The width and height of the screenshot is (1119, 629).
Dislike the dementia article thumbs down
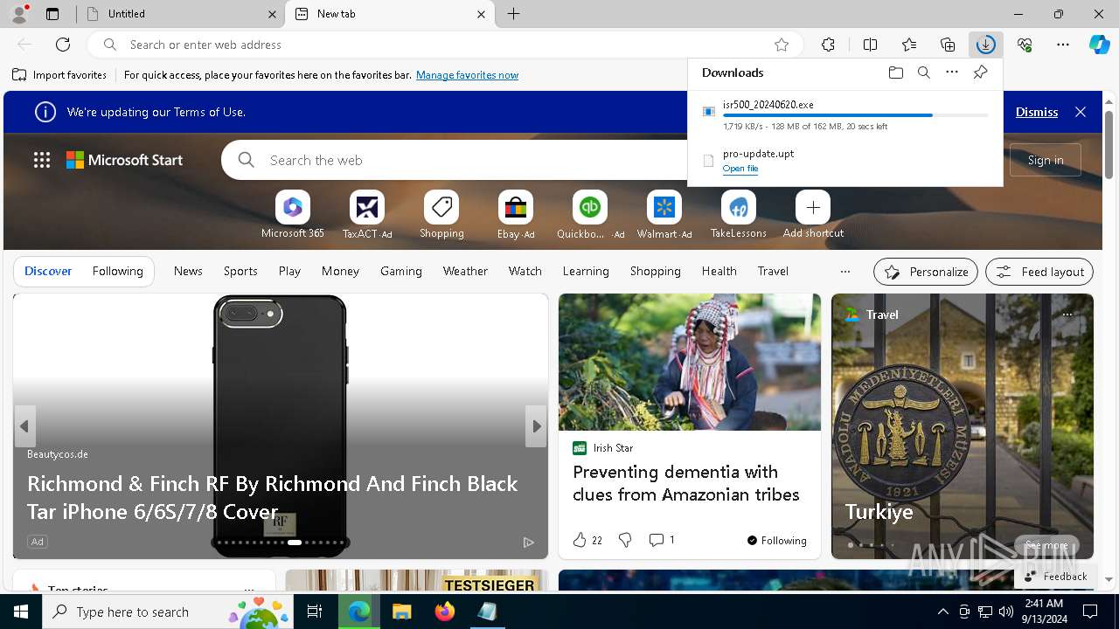point(625,541)
